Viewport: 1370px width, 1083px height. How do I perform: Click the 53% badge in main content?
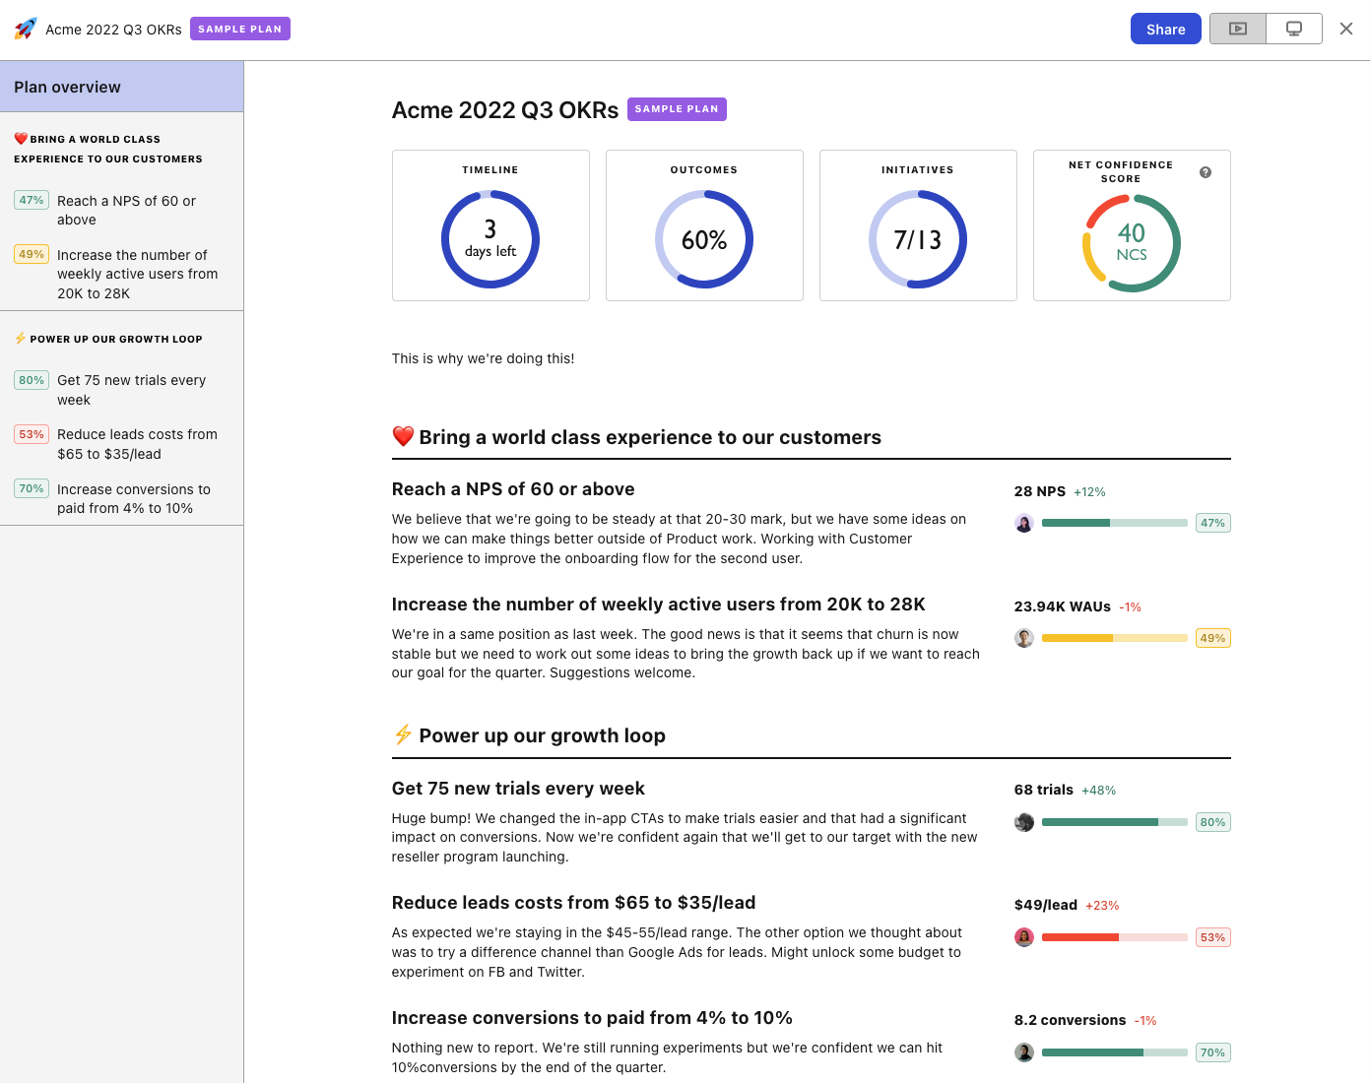(x=1213, y=937)
